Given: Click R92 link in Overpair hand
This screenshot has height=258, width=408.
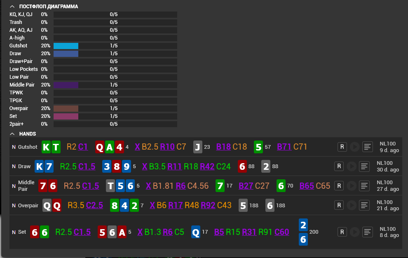Looking at the screenshot, I should tap(208, 205).
